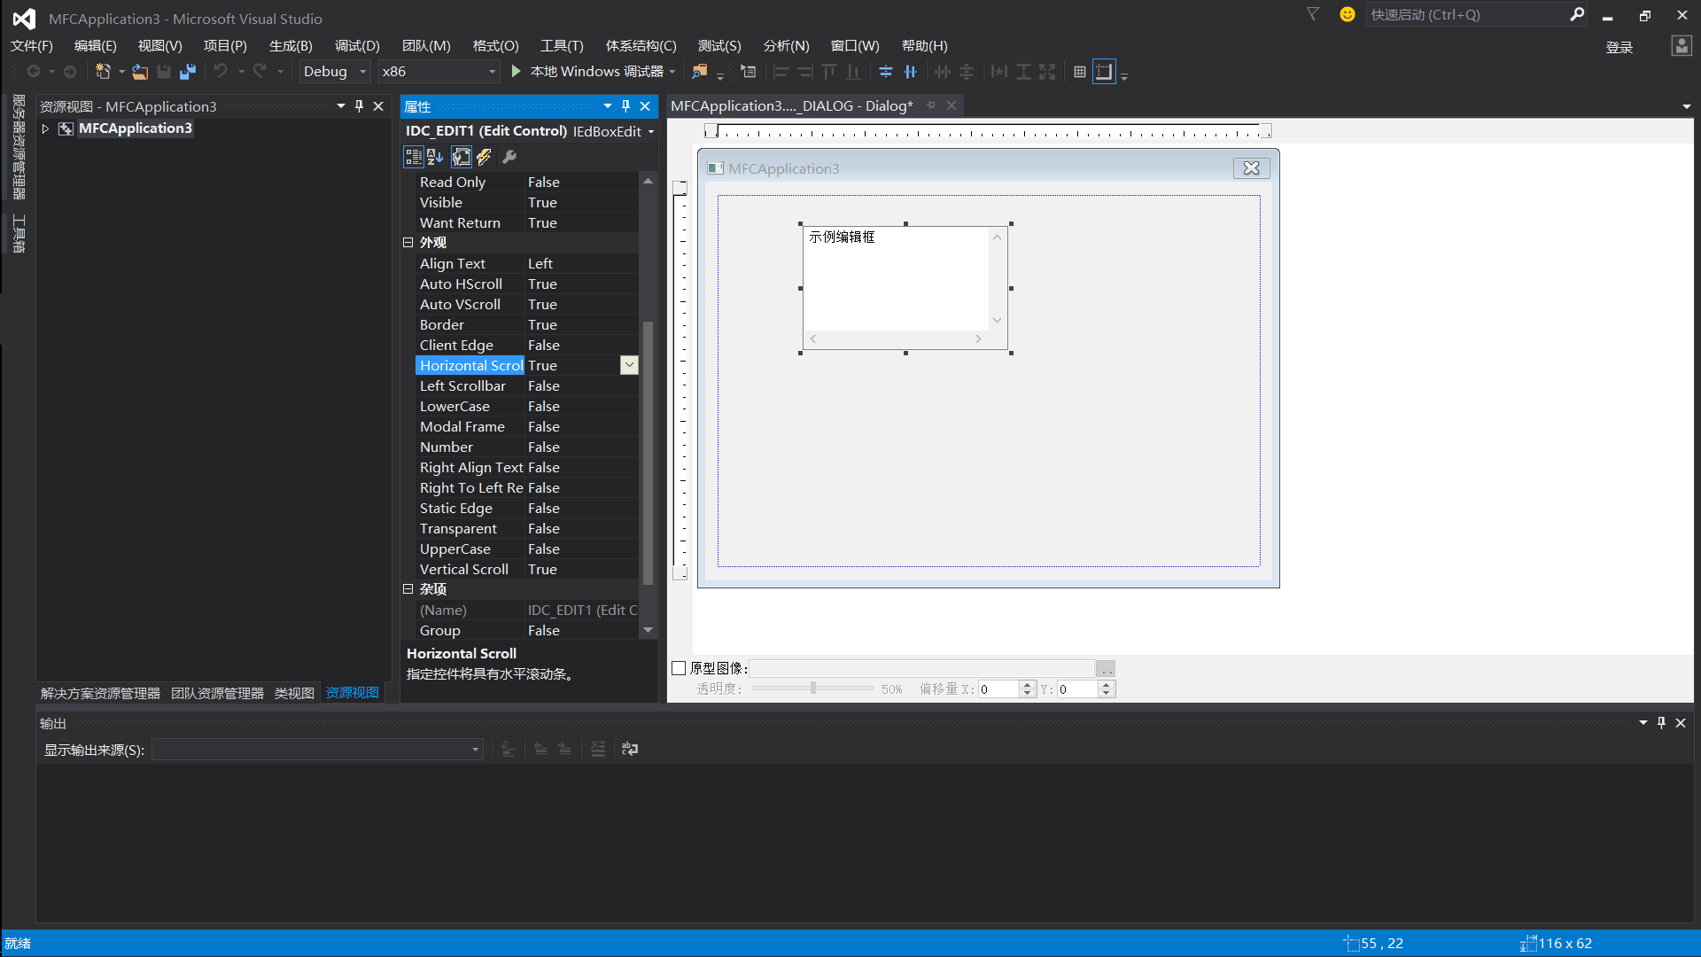
Task: Open property pages wrench icon
Action: click(509, 157)
